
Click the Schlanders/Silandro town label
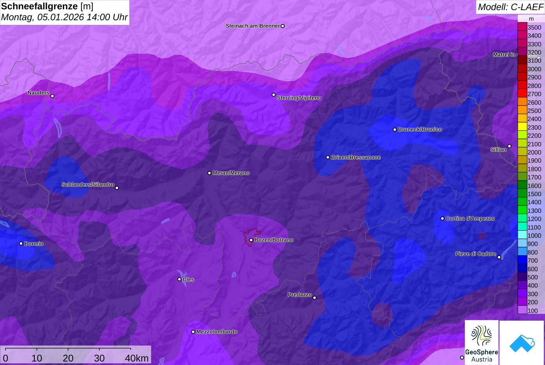88,184
